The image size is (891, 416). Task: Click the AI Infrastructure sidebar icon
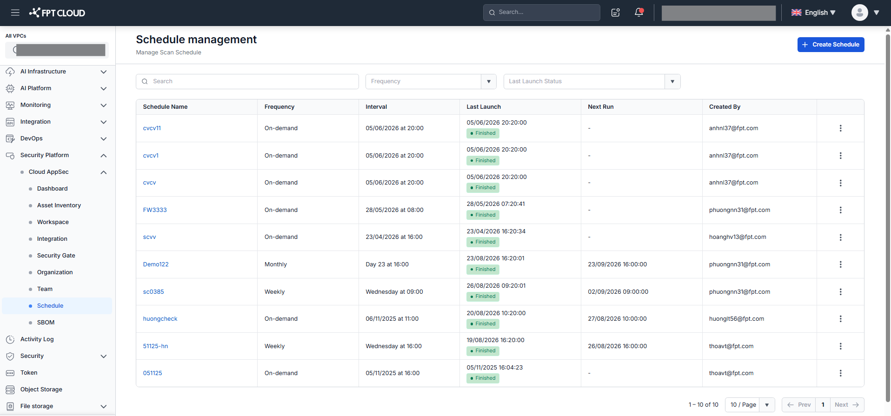10,72
